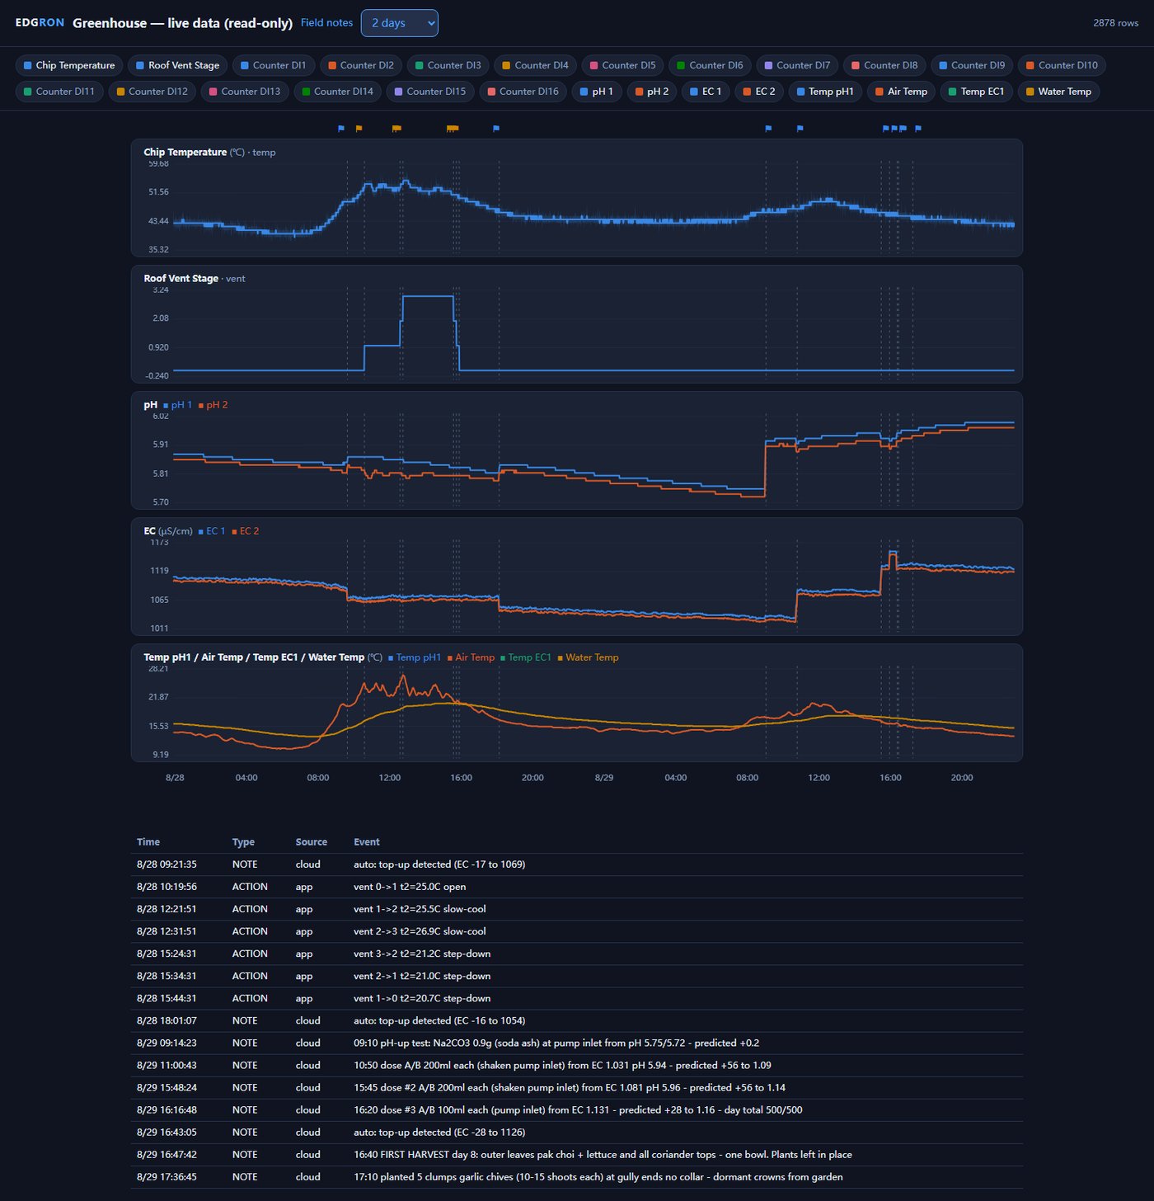Show Counter DI14 chart series
The width and height of the screenshot is (1154, 1201).
337,92
